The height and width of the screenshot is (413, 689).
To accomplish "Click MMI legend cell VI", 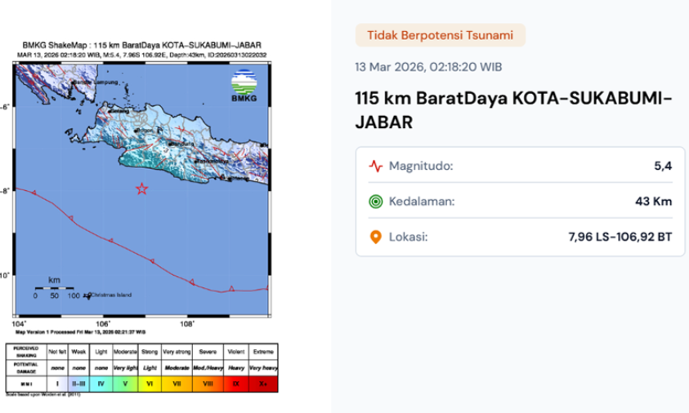I will [x=150, y=384].
